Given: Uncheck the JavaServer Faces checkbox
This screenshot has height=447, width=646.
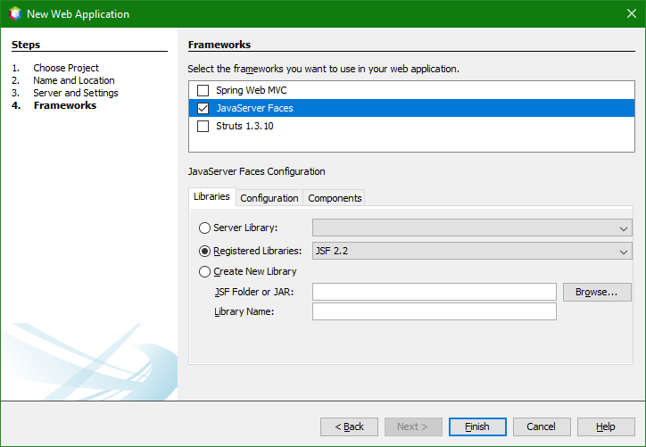Looking at the screenshot, I should [203, 108].
